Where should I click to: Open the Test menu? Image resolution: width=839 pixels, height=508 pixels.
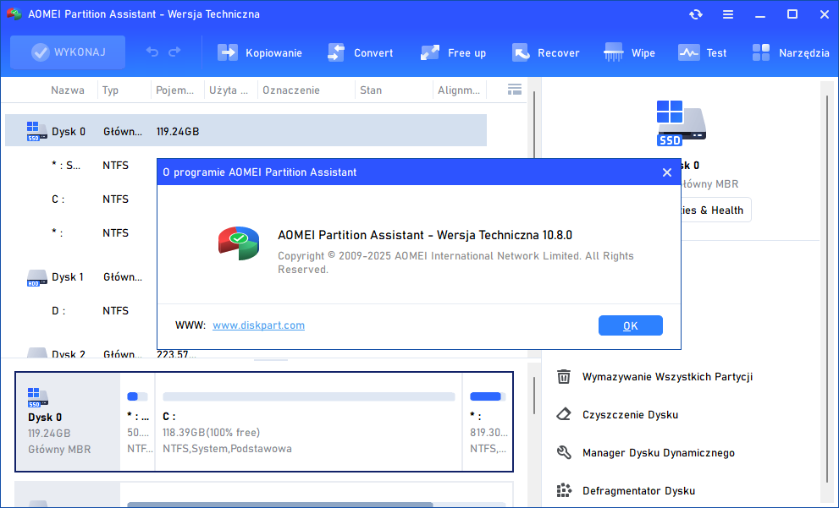pos(702,53)
